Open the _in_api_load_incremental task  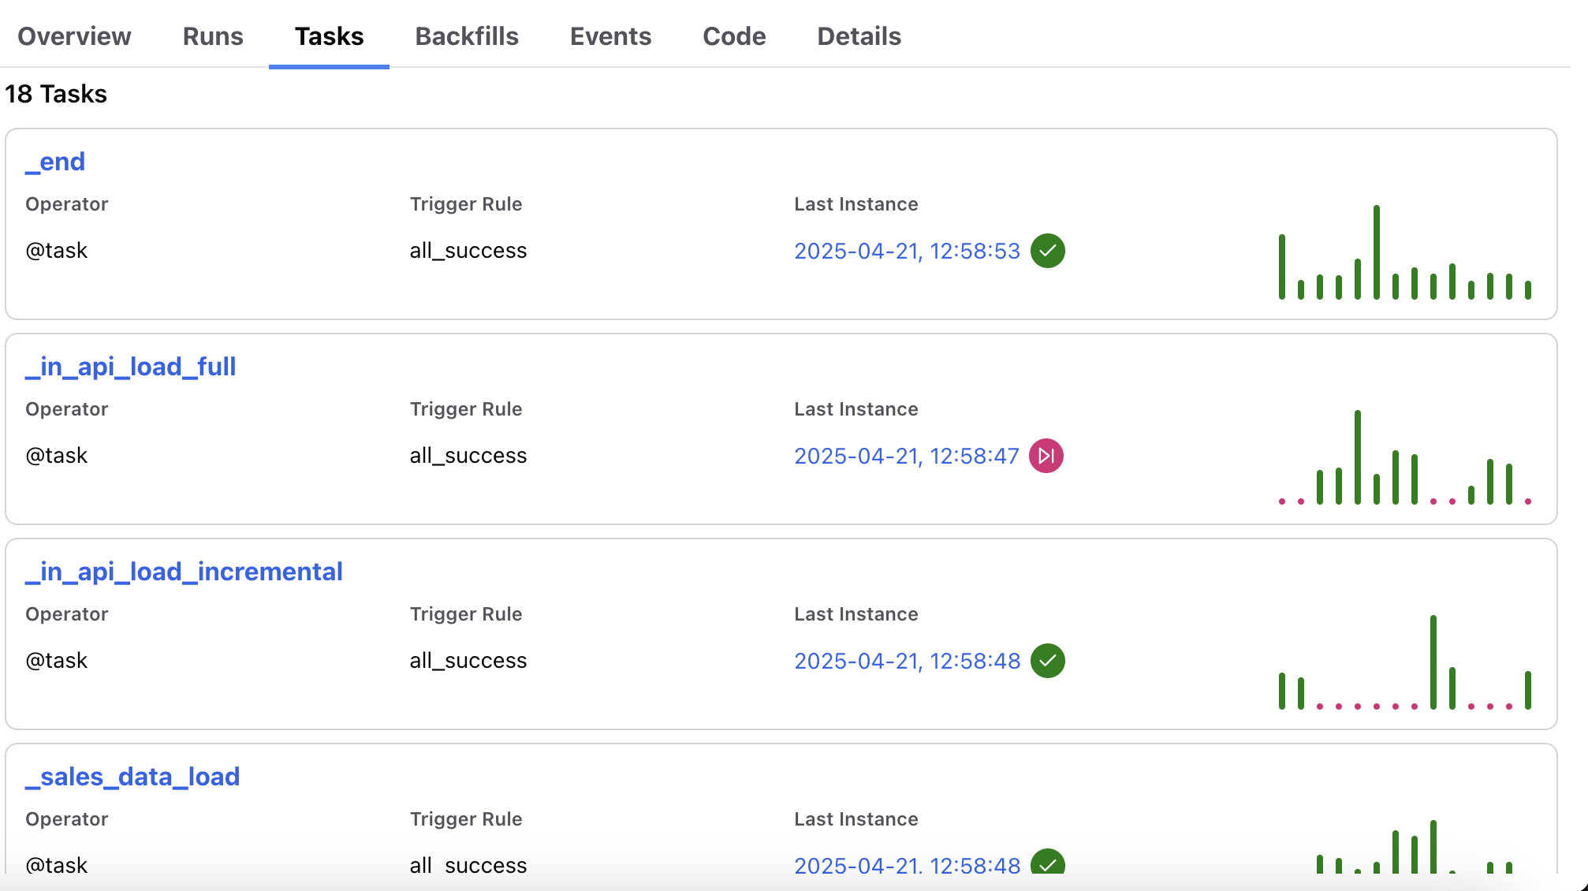point(184,571)
